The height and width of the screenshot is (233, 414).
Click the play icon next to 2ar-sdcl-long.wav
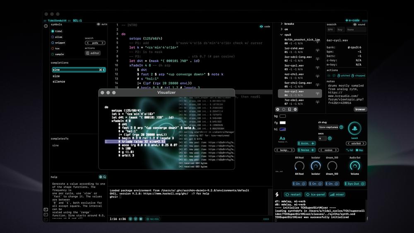318,59
